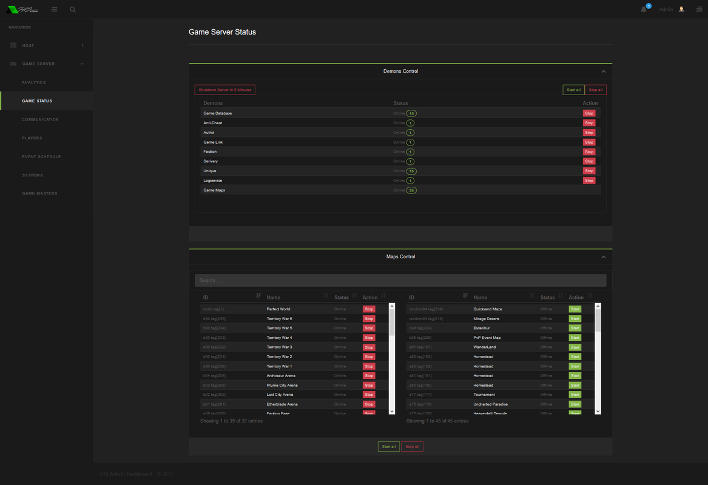Open Players in the sidebar
This screenshot has height=485, width=708.
point(32,138)
